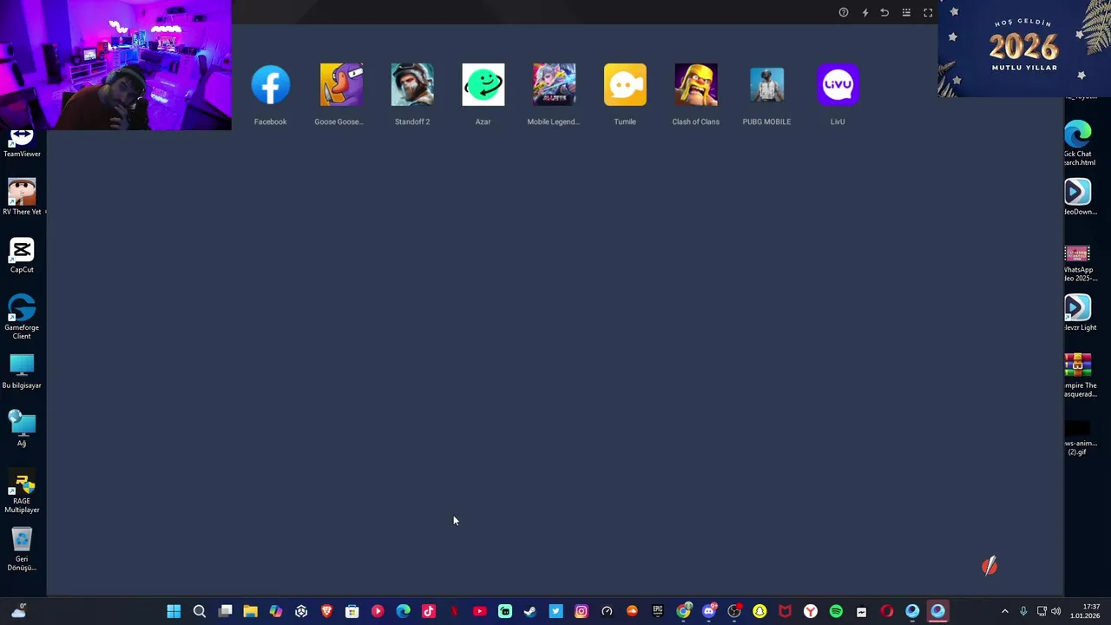The image size is (1111, 625).
Task: Open Snapchat from the taskbar
Action: click(x=759, y=611)
